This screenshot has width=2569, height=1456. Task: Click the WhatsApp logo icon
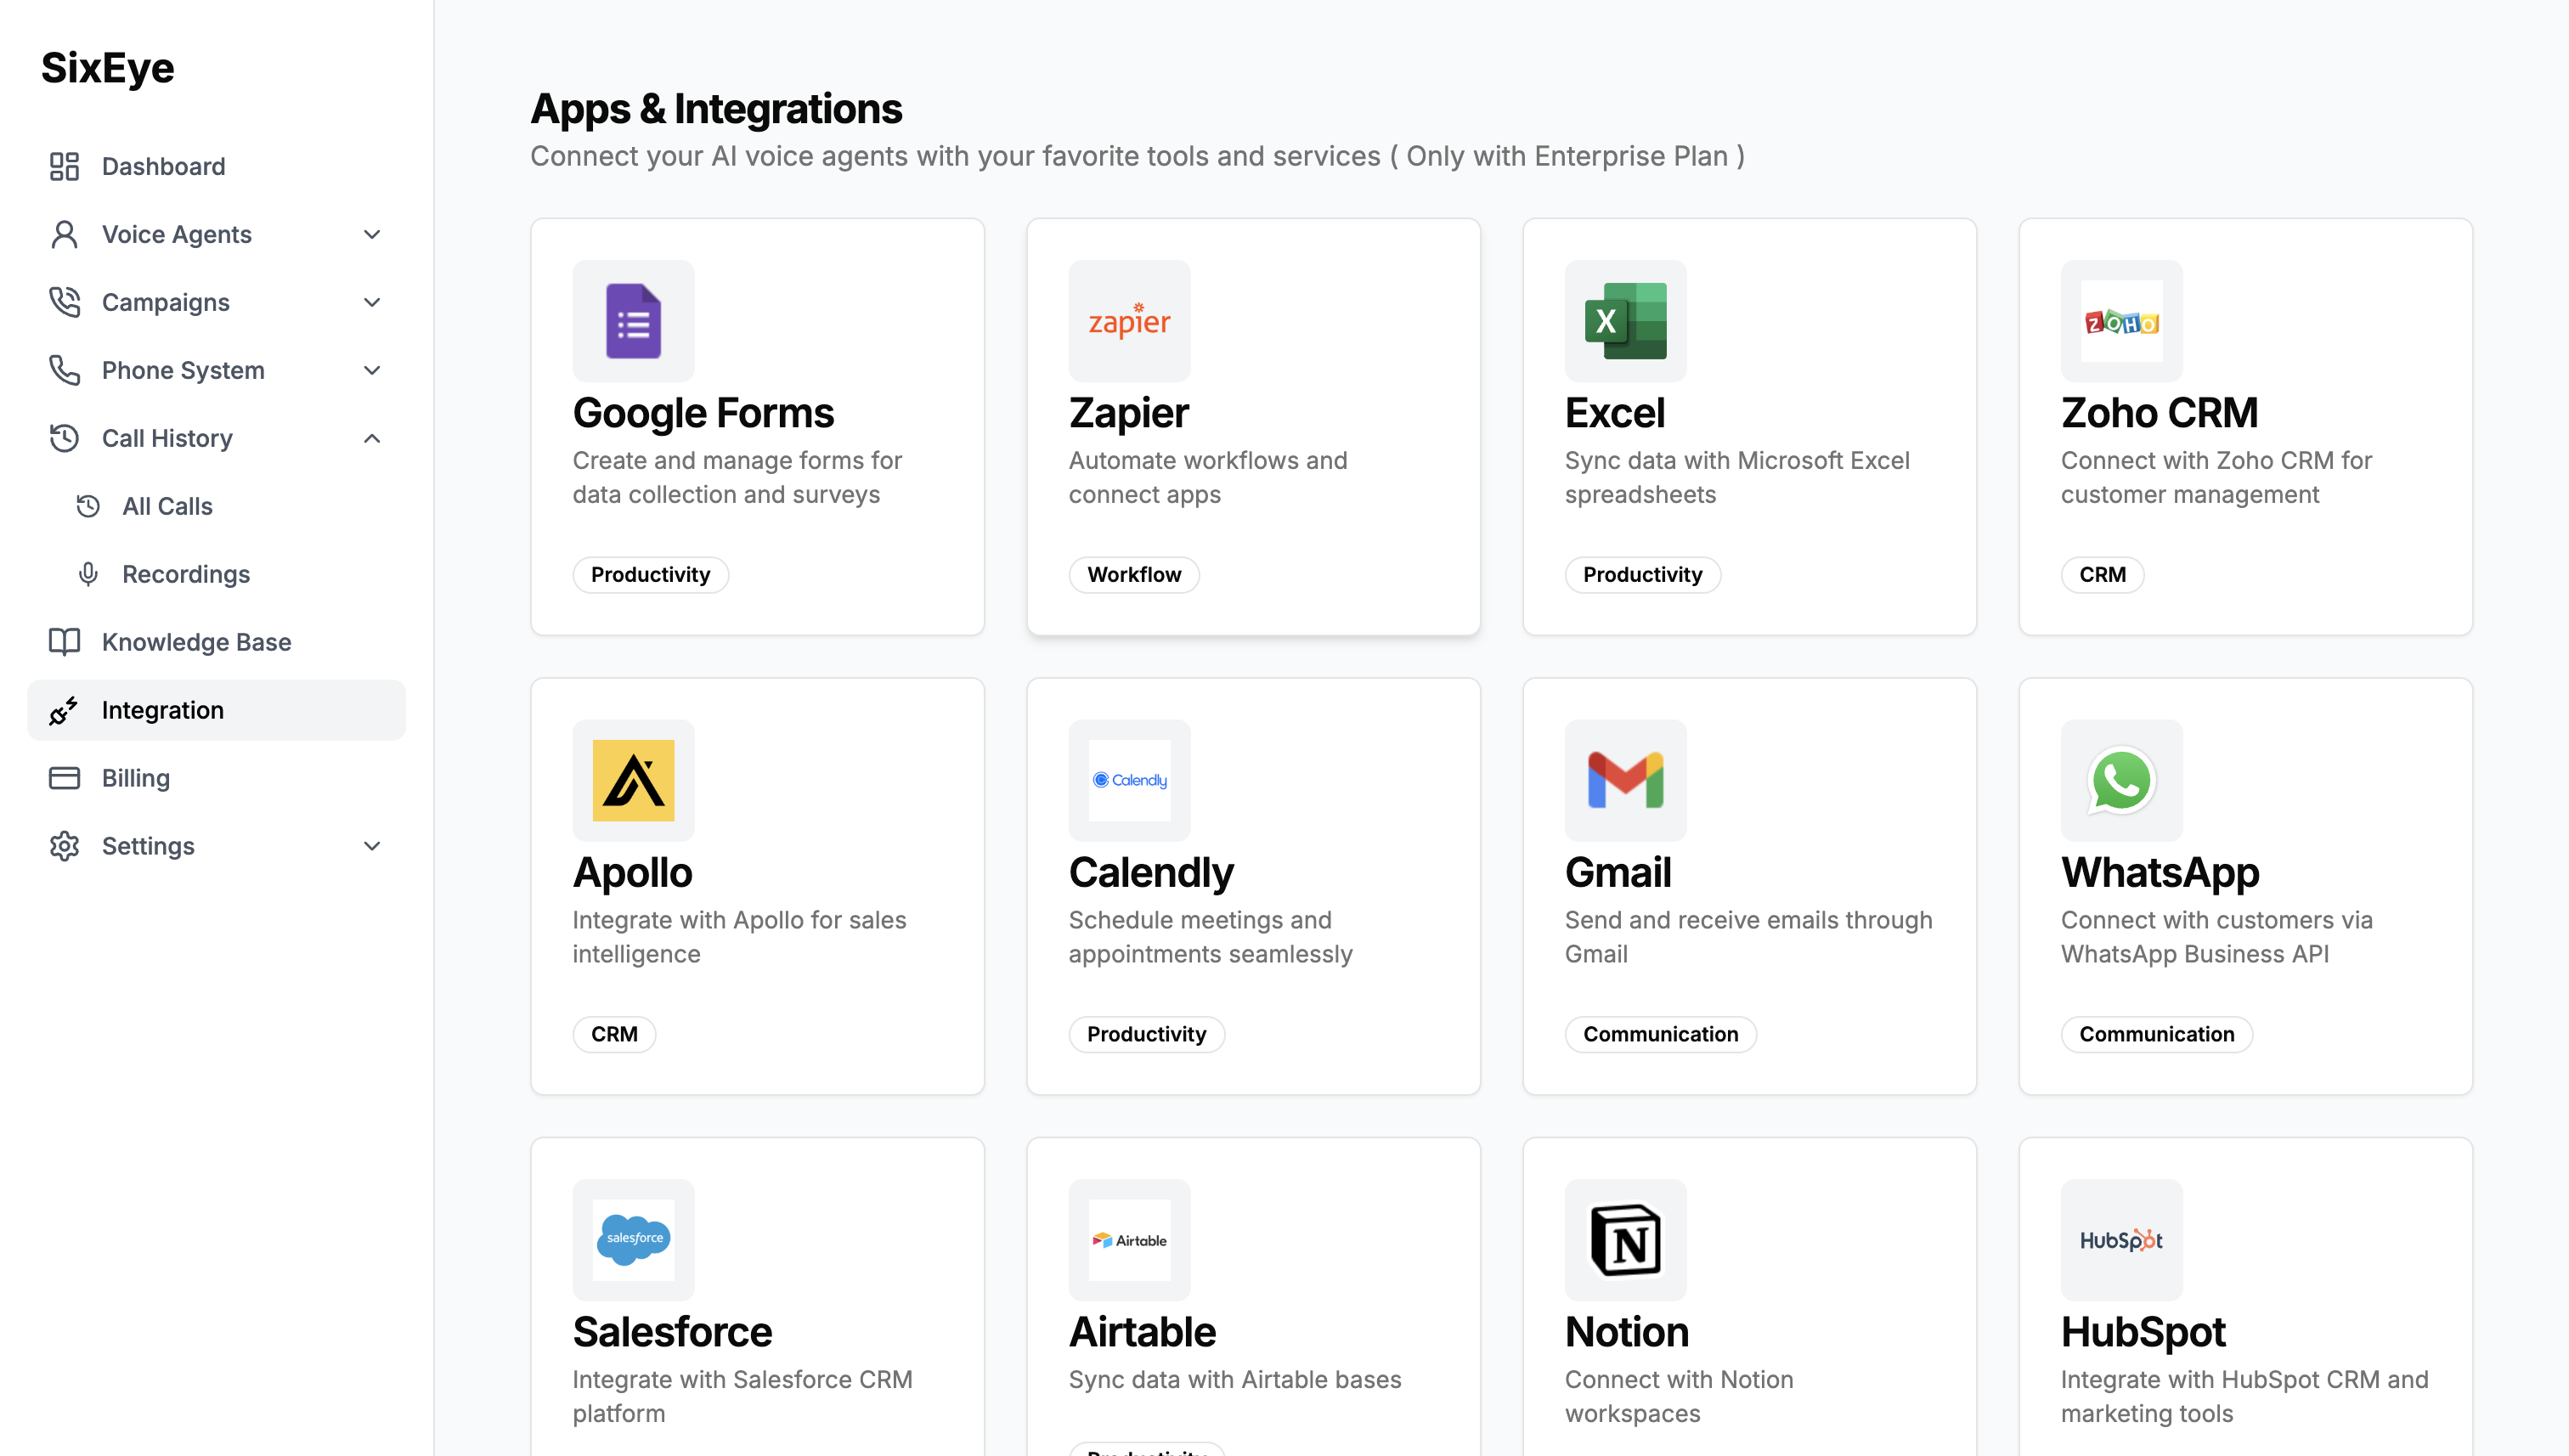(2121, 780)
